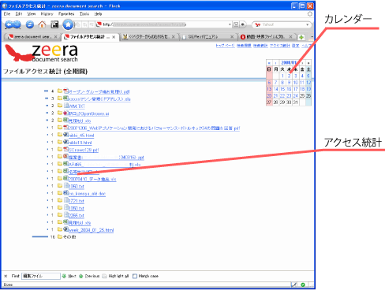Click the pencil icon in the status bar
Screen dimensions: 385x290
(293, 284)
